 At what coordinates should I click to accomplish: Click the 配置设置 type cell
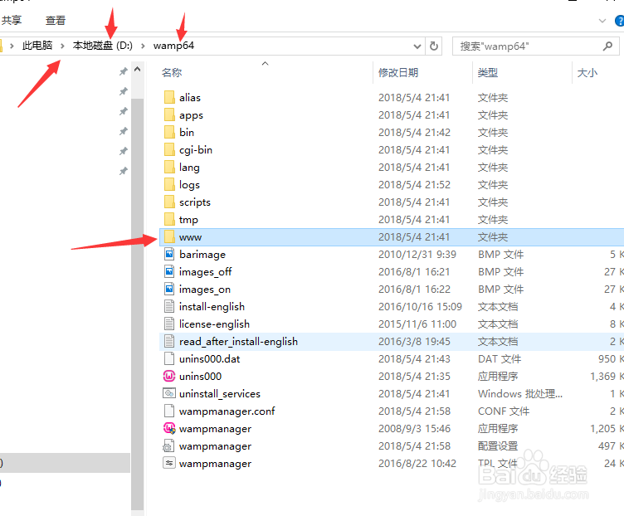[x=498, y=446]
